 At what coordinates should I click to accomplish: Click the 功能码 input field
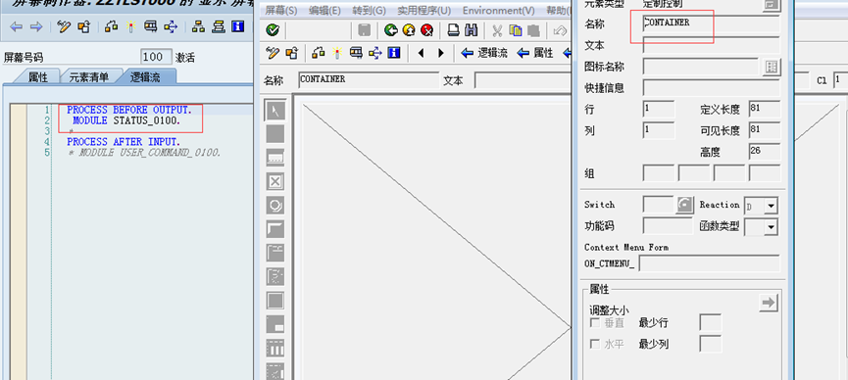pyautogui.click(x=668, y=226)
